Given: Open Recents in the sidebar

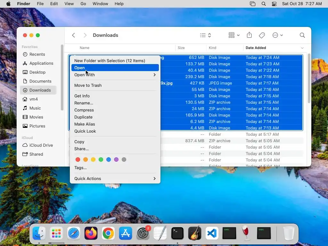Looking at the screenshot, I should [37, 54].
